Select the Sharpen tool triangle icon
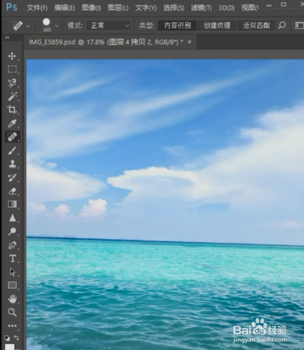This screenshot has width=304, height=350. [x=12, y=218]
